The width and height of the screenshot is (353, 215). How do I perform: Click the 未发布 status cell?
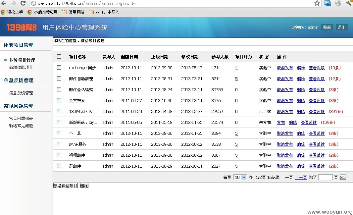click(x=265, y=123)
